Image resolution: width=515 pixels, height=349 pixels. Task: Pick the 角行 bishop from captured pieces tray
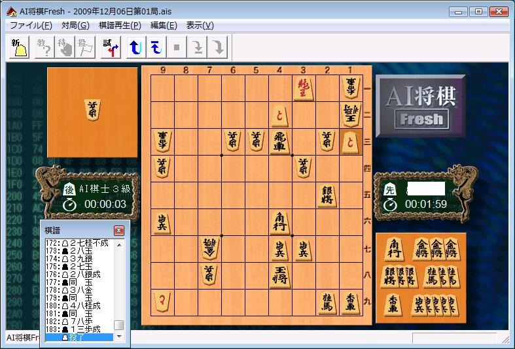pos(395,249)
